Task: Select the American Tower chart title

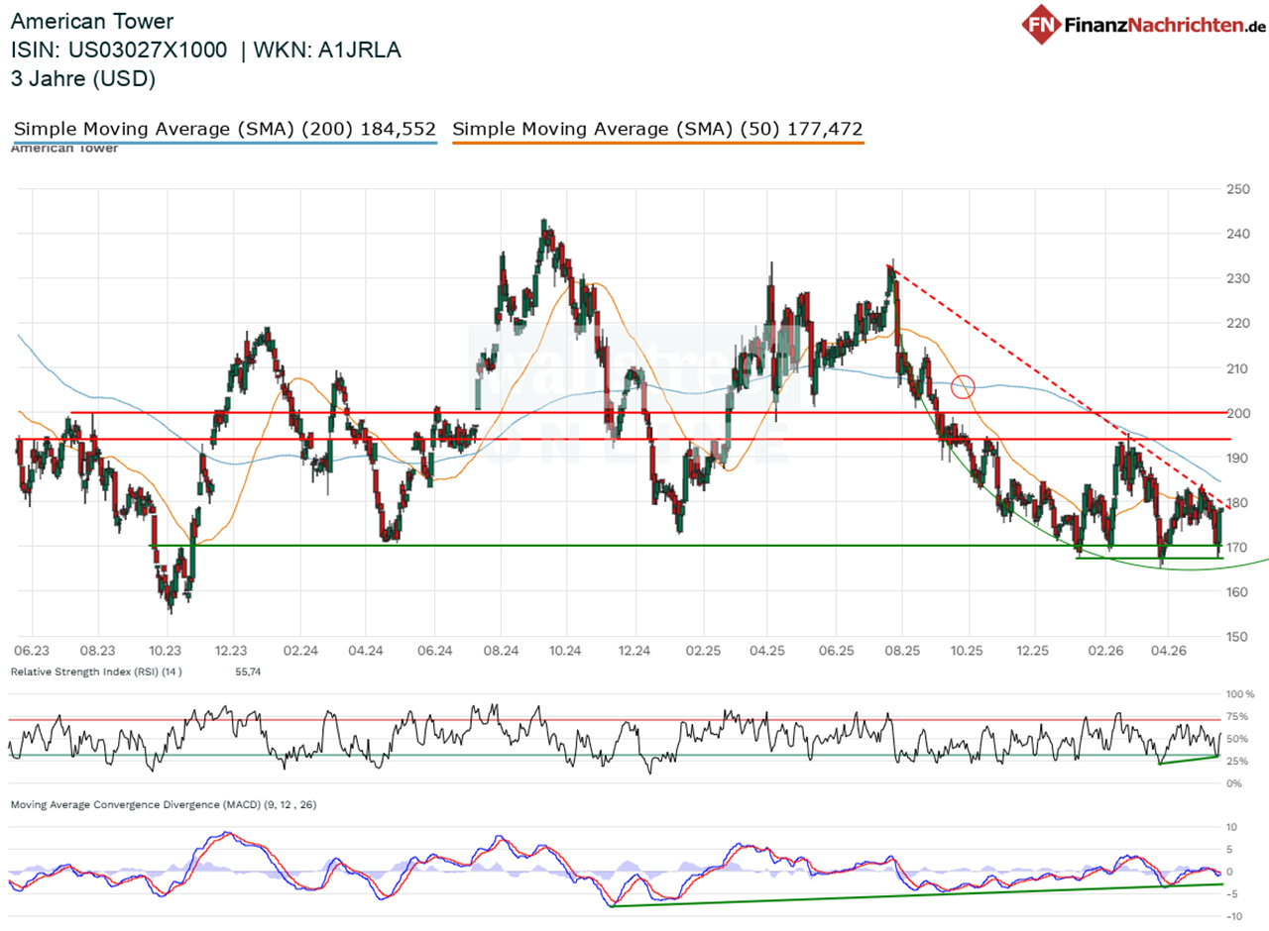Action: pyautogui.click(x=92, y=21)
